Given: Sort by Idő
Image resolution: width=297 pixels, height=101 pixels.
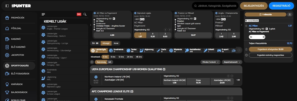Looking at the screenshot, I should 110,62.
